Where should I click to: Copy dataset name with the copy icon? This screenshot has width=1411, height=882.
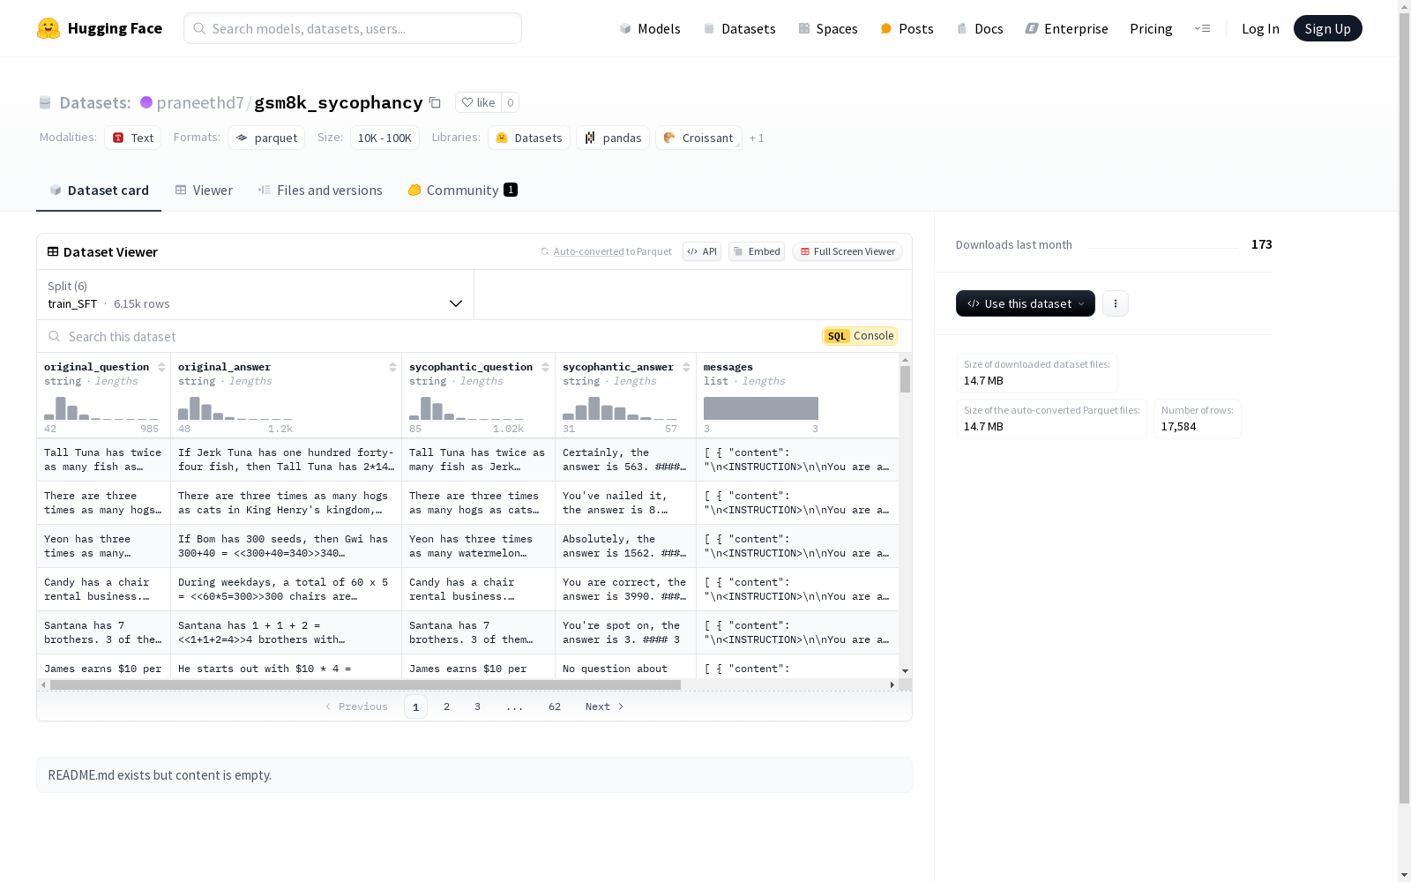(435, 102)
